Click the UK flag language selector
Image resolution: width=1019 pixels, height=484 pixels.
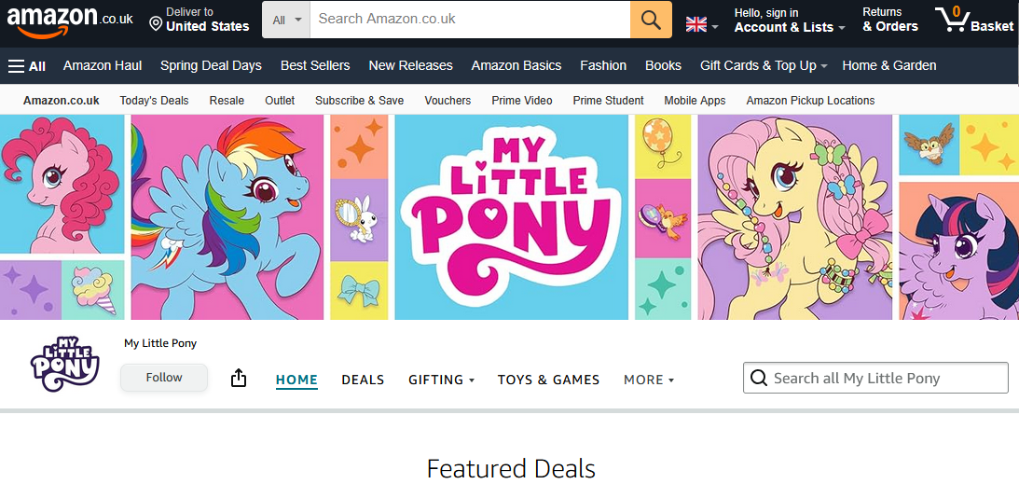click(696, 24)
